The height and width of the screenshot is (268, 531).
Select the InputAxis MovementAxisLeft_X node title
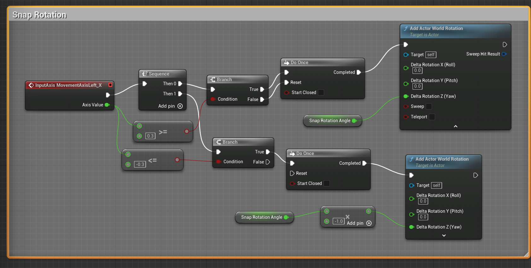pos(68,85)
